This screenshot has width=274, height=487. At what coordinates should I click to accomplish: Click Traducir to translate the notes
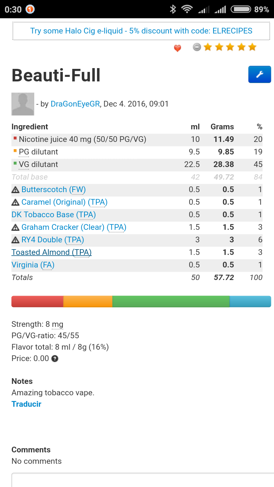pos(26,404)
